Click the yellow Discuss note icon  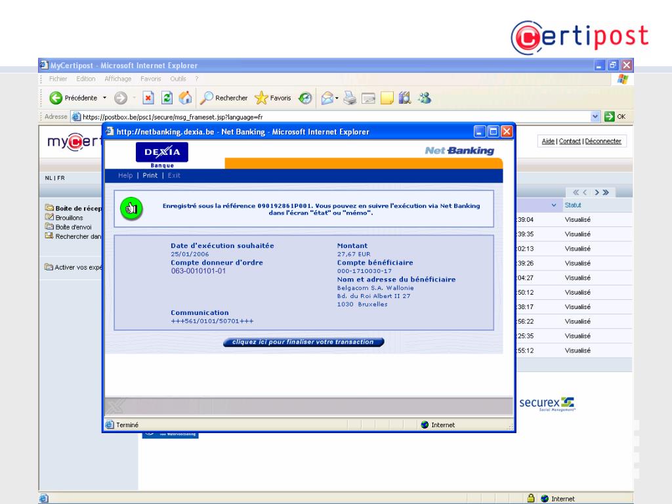387,98
